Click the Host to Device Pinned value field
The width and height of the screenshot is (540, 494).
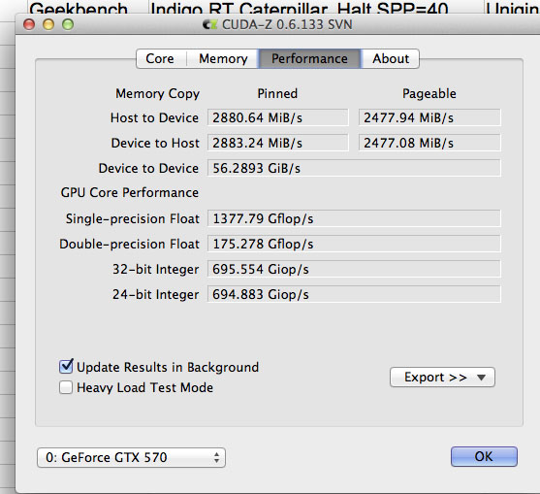point(277,117)
